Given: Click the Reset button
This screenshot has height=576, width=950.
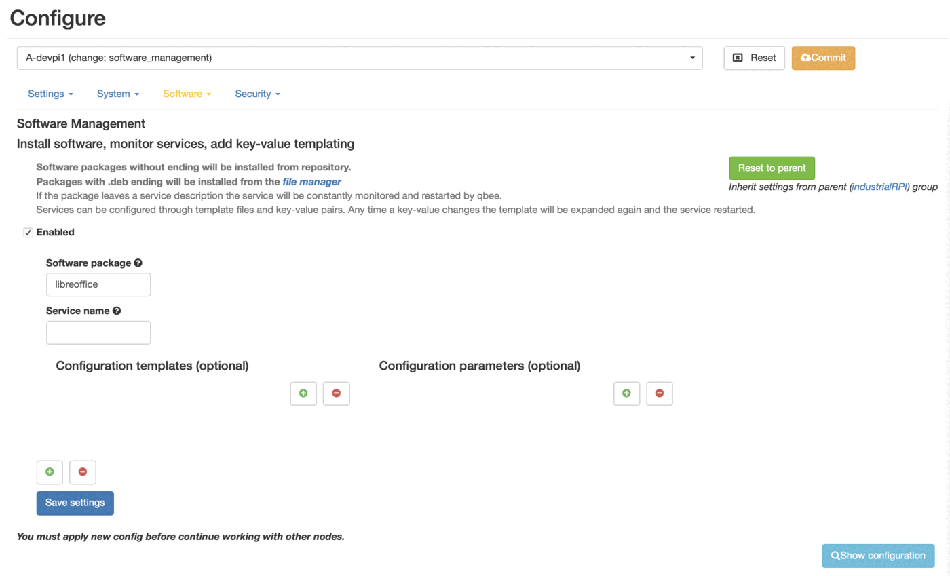Looking at the screenshot, I should click(x=754, y=58).
